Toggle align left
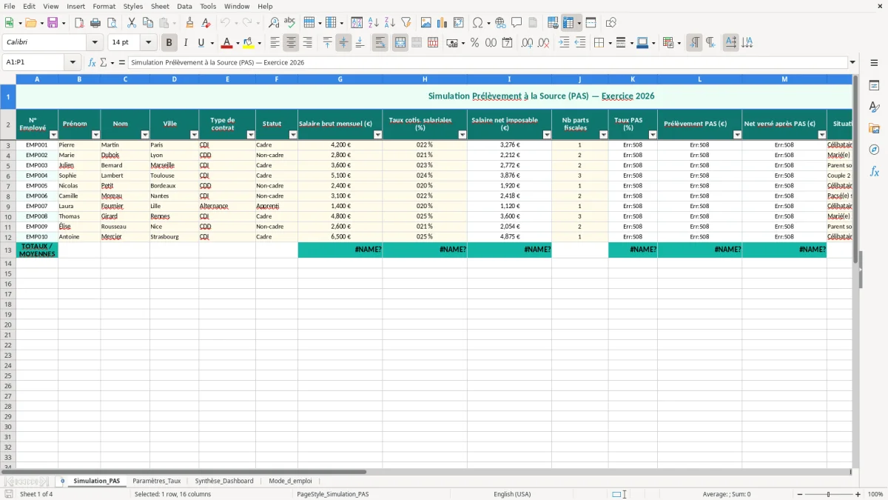This screenshot has height=500, width=888. [275, 43]
